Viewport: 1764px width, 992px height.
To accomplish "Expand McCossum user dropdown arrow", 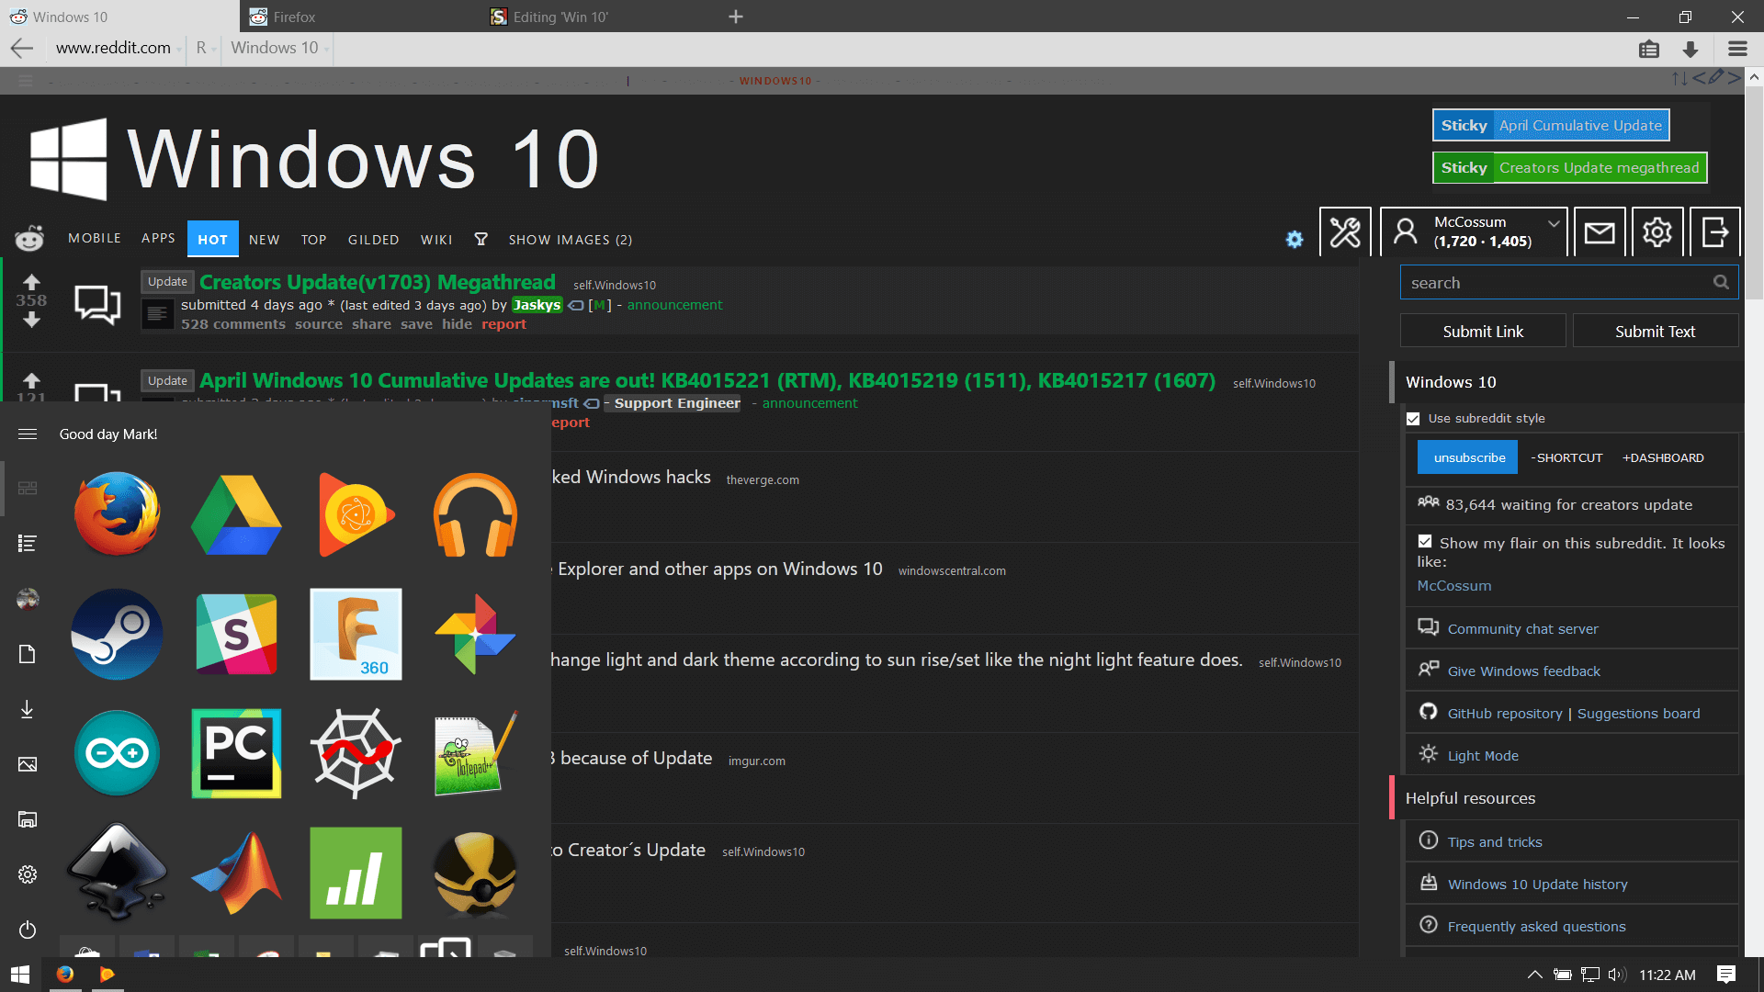I will [x=1554, y=223].
